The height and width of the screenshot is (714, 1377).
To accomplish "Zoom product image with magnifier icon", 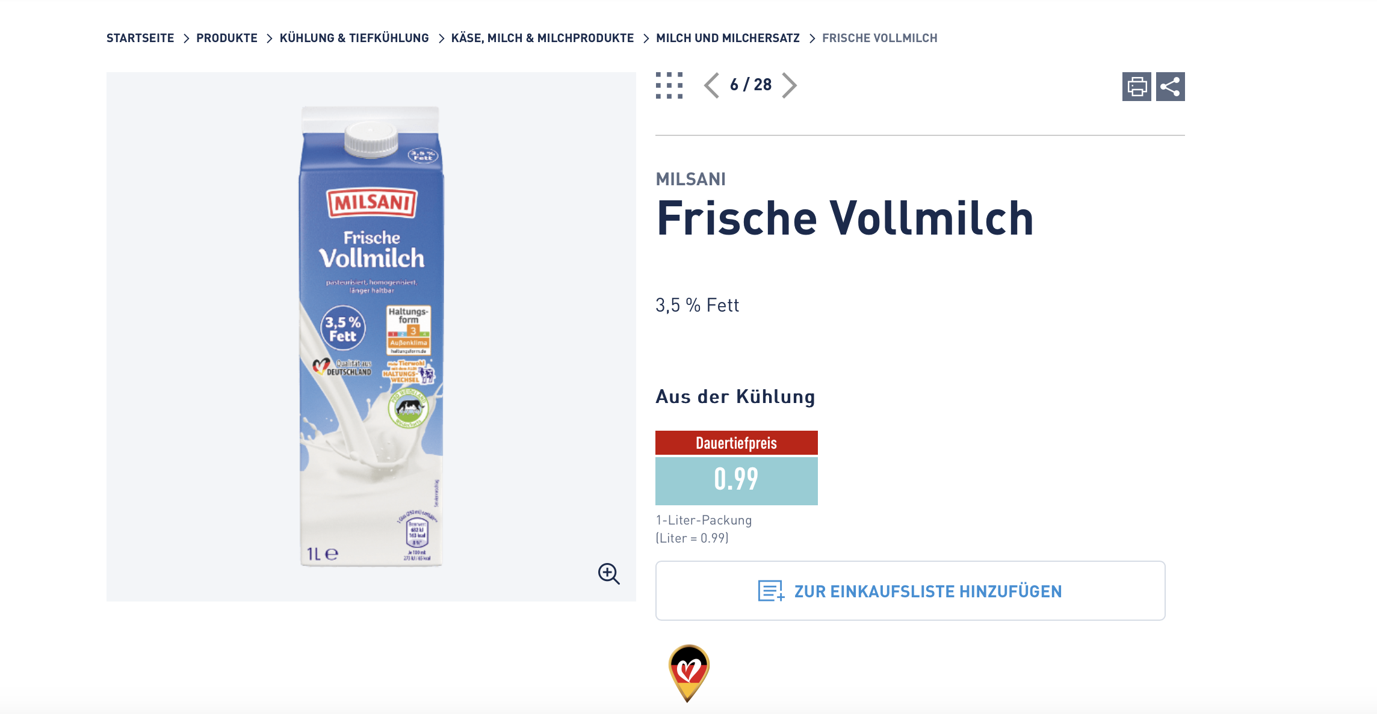I will point(608,573).
